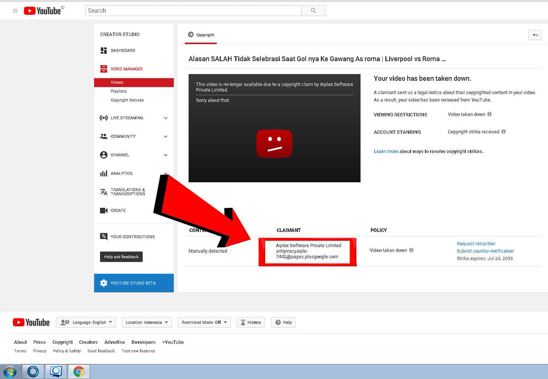Open Live Streaming section
Screen dimensions: 548x379
126,118
